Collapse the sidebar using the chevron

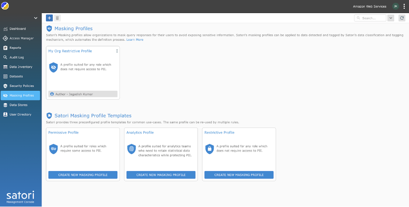(x=36, y=18)
